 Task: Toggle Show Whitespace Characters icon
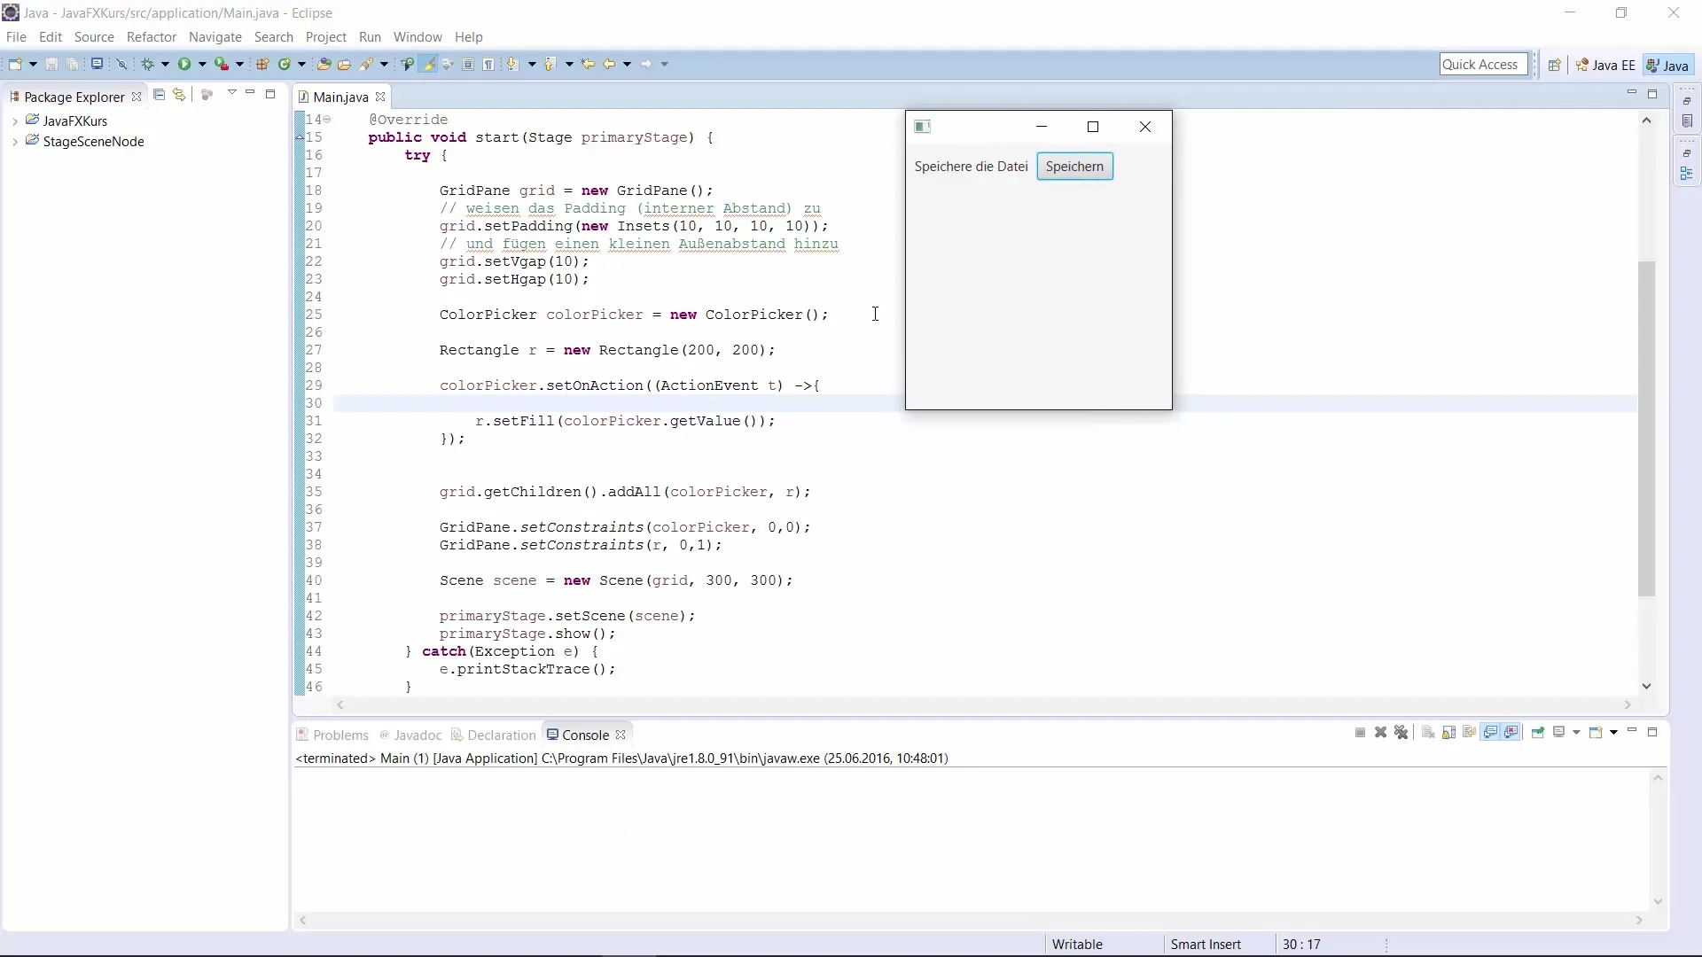488,64
